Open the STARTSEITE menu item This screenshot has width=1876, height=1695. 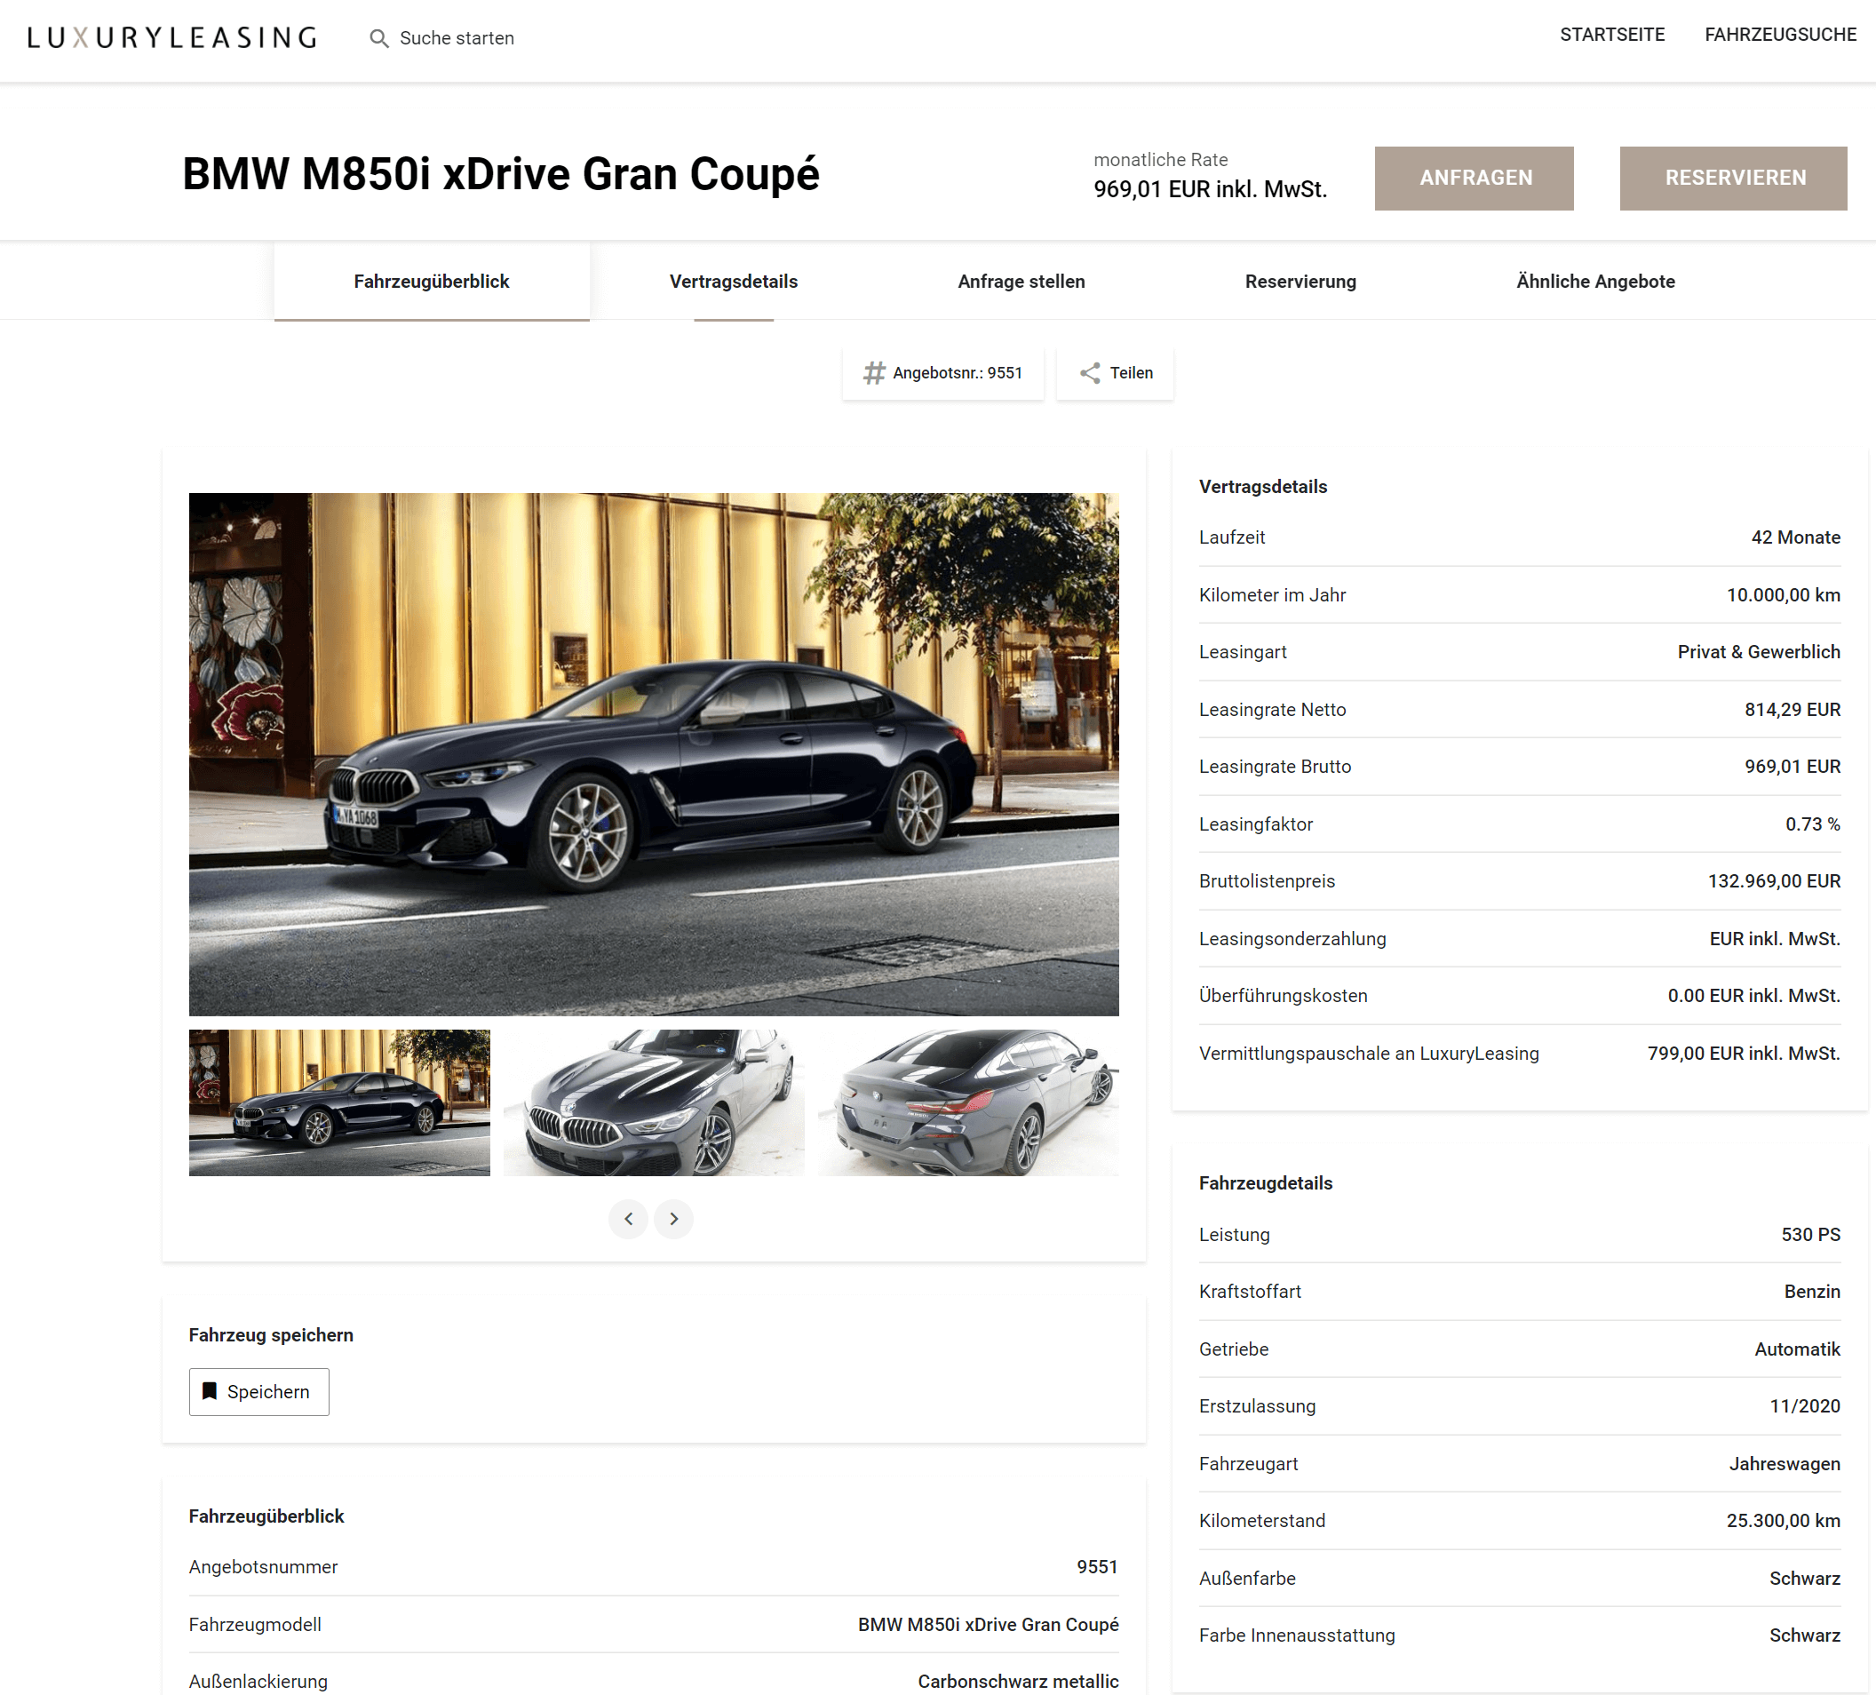[1611, 35]
